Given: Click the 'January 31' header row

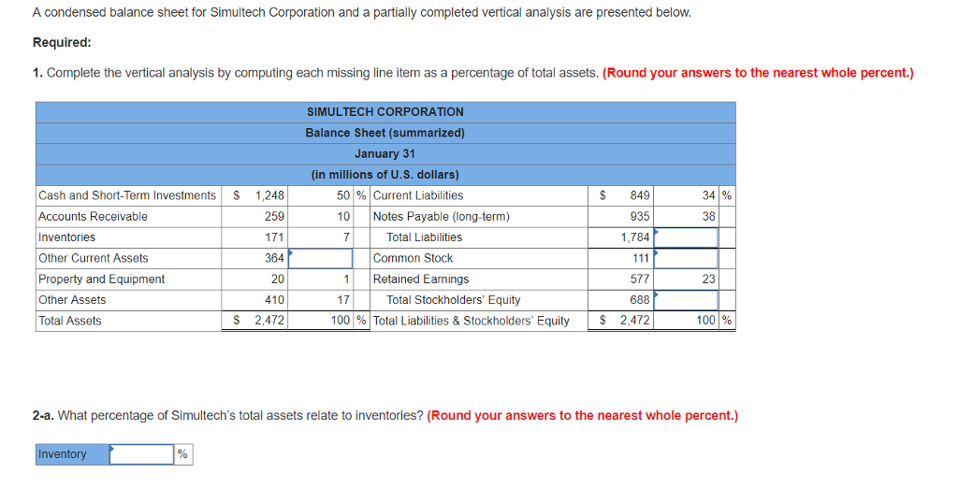Looking at the screenshot, I should pos(385,154).
